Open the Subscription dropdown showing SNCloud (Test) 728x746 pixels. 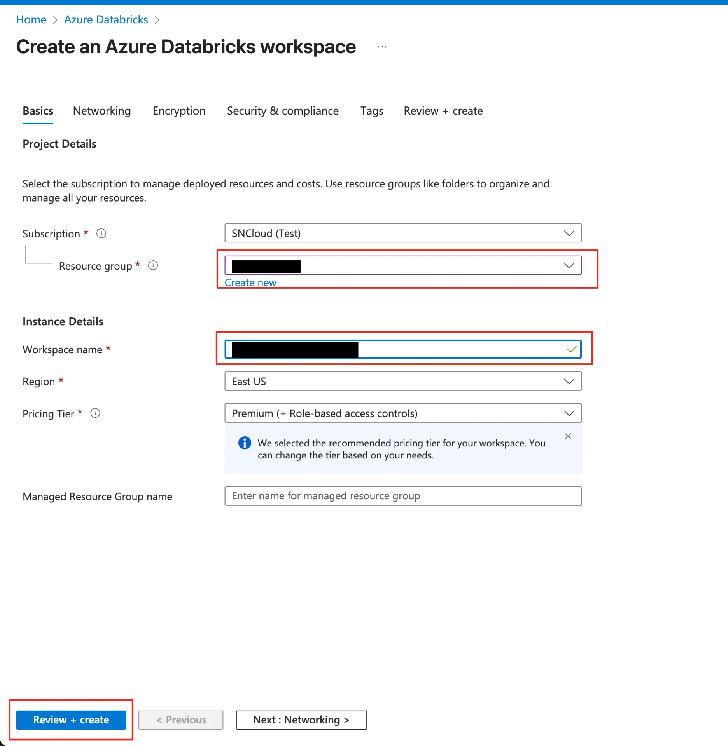point(403,233)
